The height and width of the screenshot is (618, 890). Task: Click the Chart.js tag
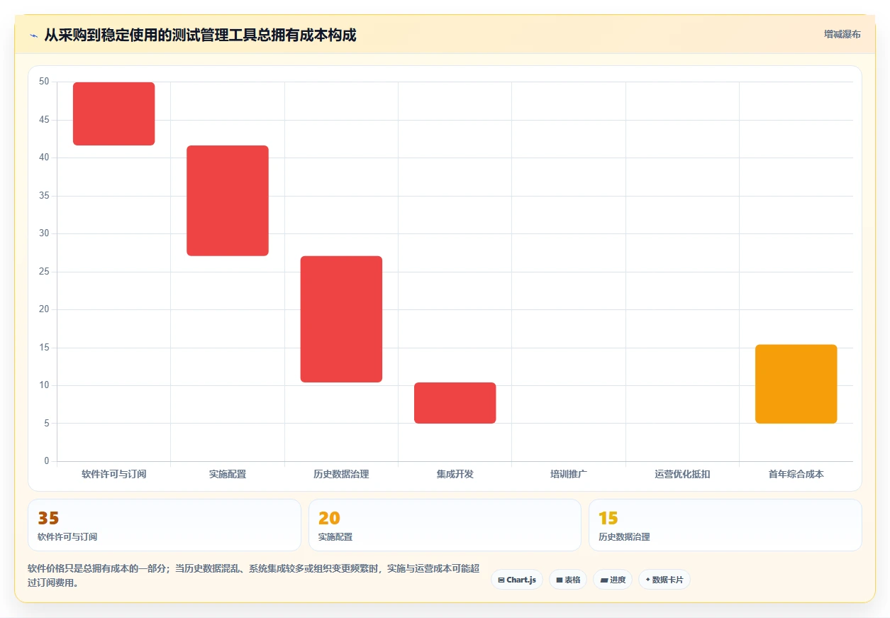[x=516, y=580]
